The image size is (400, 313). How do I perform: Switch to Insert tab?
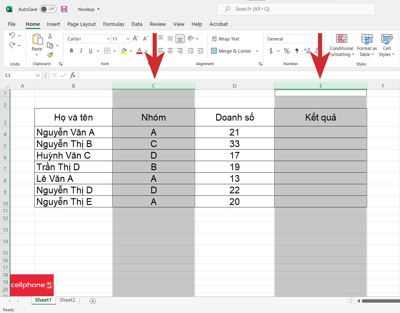pos(53,24)
